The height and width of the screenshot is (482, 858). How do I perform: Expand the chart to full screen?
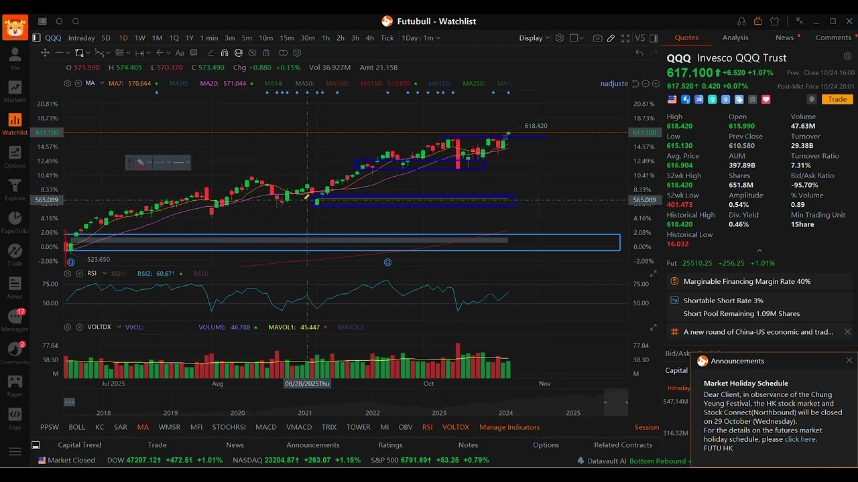tap(625, 38)
